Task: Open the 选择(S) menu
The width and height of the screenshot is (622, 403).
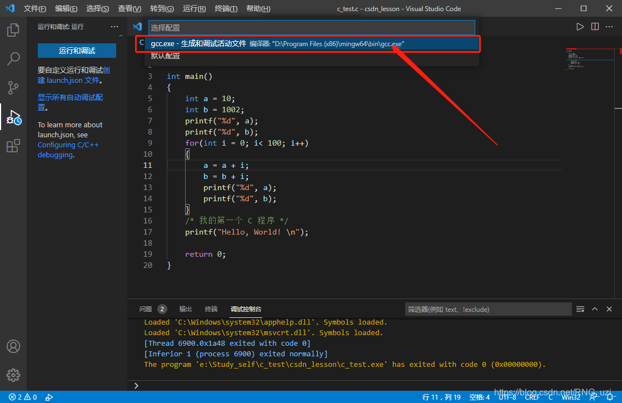Action: [x=98, y=9]
